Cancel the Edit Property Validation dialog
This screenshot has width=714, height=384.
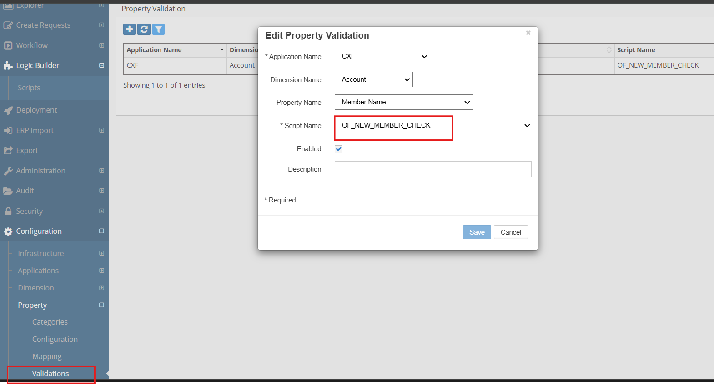tap(510, 232)
